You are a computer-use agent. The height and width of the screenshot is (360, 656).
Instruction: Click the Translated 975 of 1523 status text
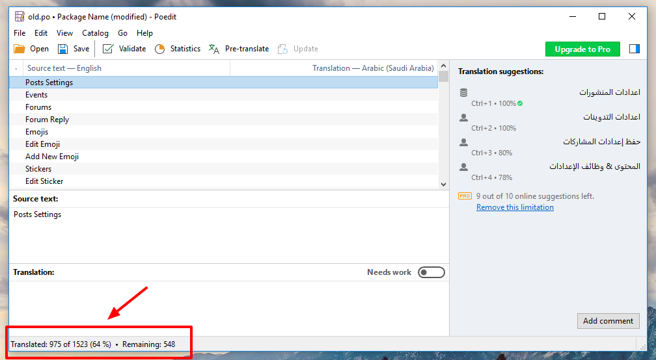tap(61, 344)
